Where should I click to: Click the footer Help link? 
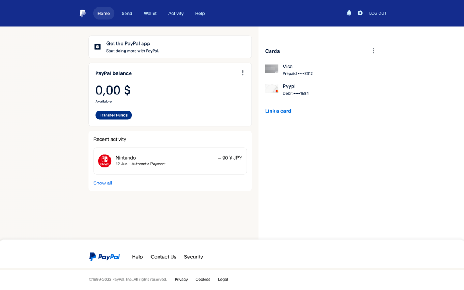[137, 257]
